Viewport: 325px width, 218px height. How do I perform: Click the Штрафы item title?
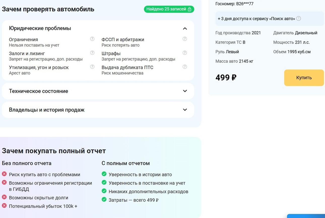tap(111, 53)
